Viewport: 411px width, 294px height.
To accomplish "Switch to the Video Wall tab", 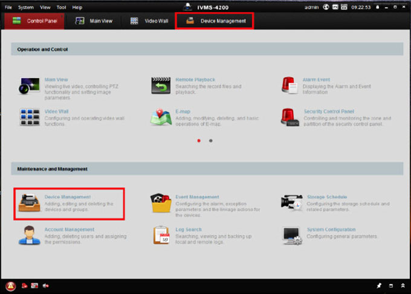I will 149,21.
